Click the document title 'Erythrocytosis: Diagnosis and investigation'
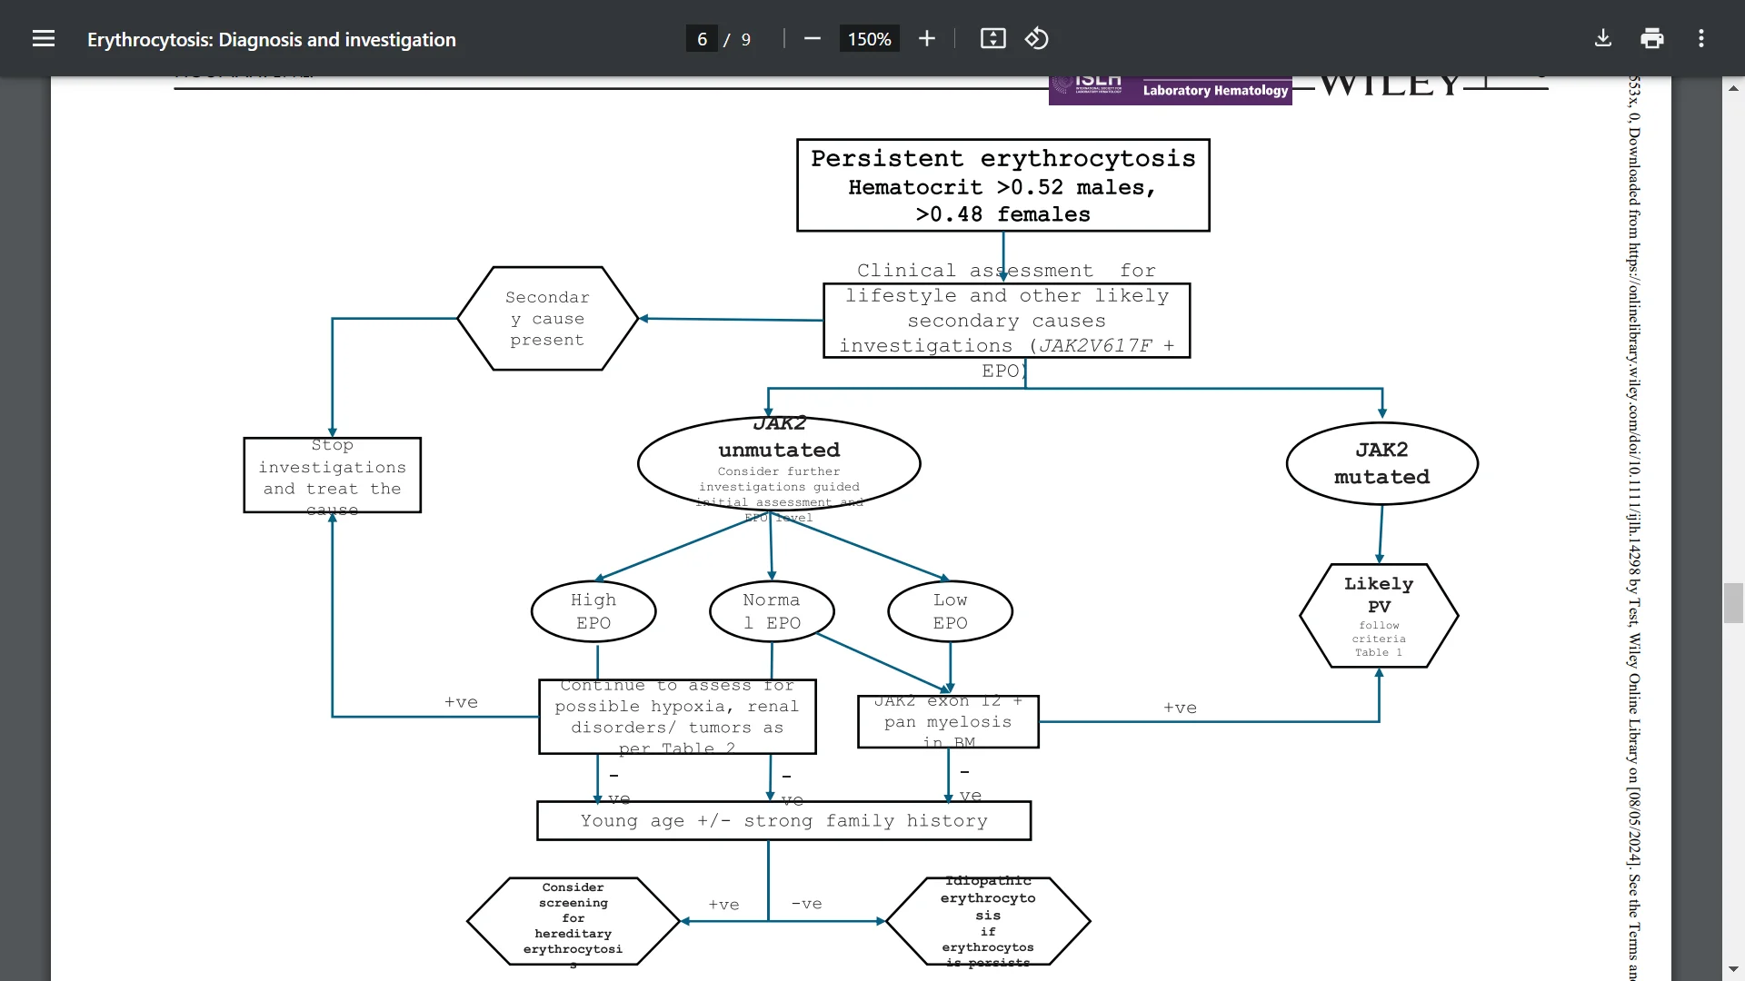1745x981 pixels. click(272, 39)
